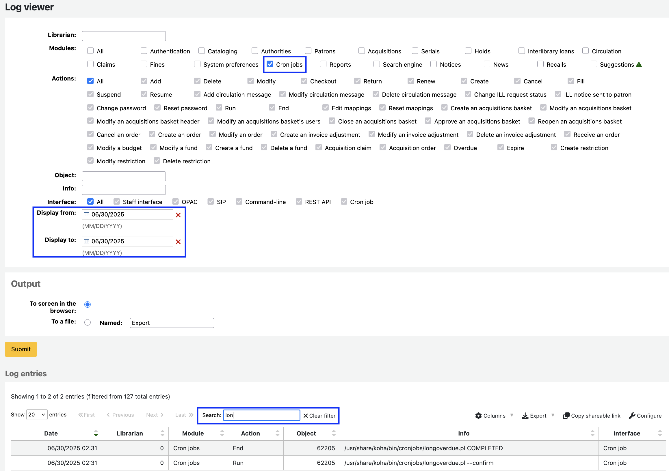
Task: Click Copy shareable link icon
Action: point(566,415)
